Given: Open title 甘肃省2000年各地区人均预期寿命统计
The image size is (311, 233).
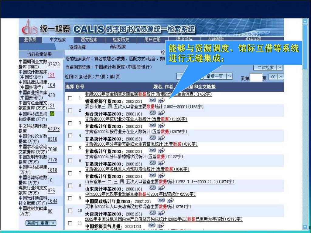Looking at the screenshot, I should point(137,169).
